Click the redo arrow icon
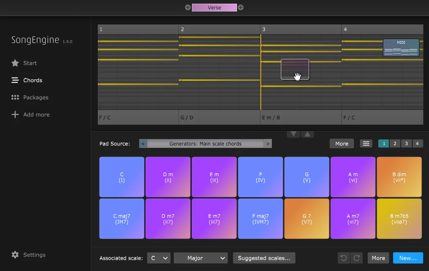Viewport: 429px width, 271px height. tap(357, 258)
